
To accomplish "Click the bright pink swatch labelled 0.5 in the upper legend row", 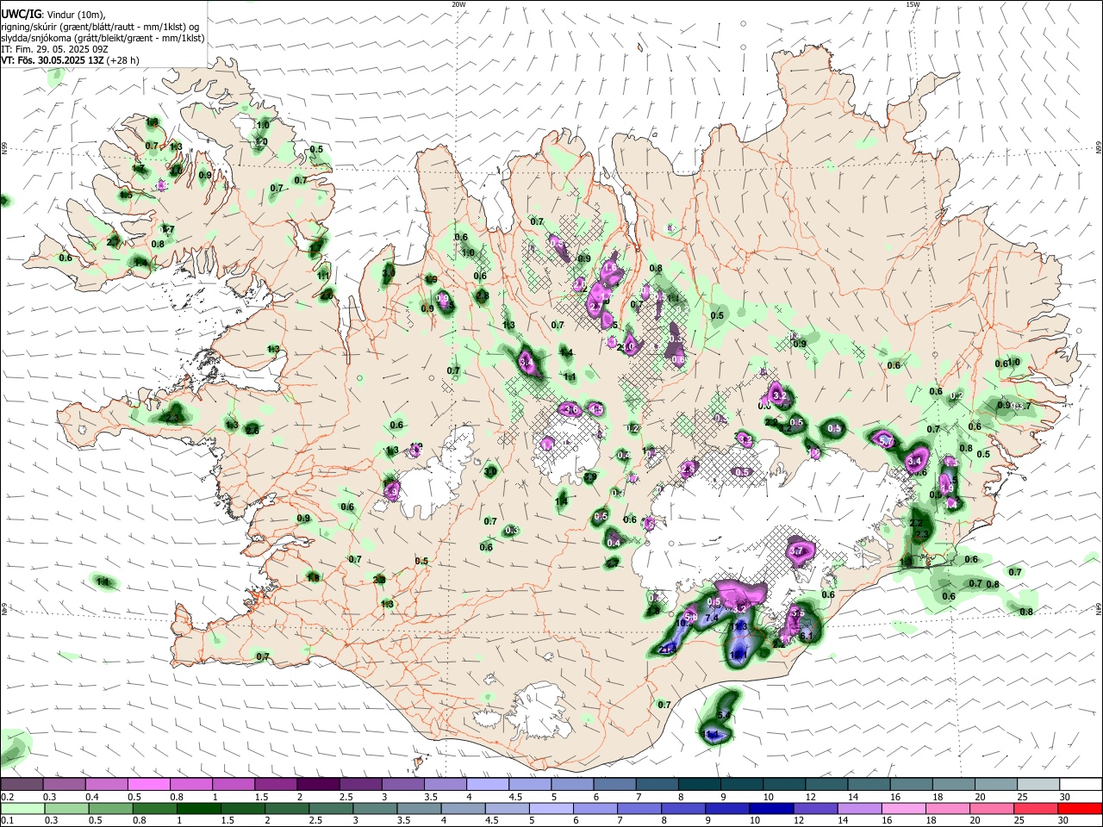I will coord(148,785).
